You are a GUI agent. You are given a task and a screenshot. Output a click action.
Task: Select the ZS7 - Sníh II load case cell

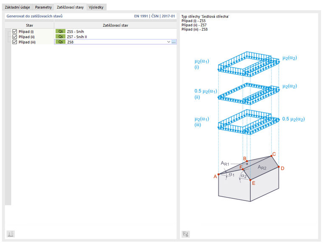pyautogui.click(x=115, y=37)
